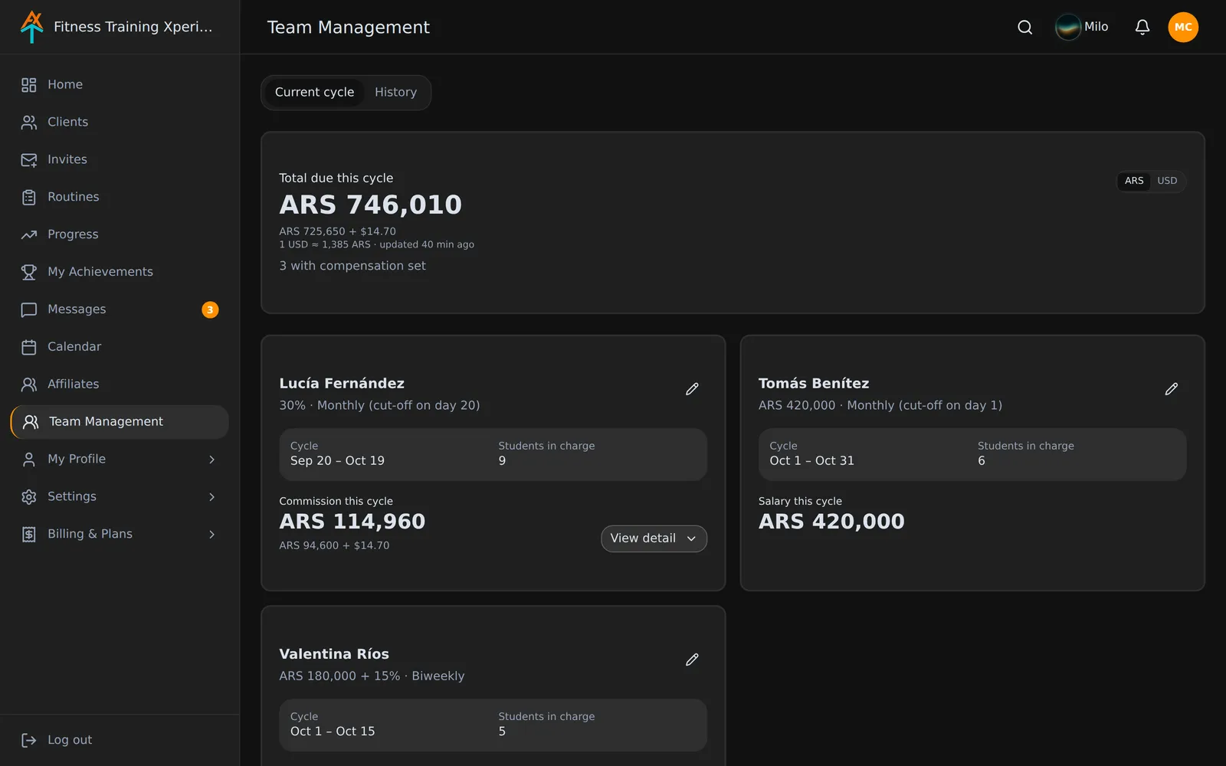Select the Current cycle tab

pyautogui.click(x=314, y=92)
